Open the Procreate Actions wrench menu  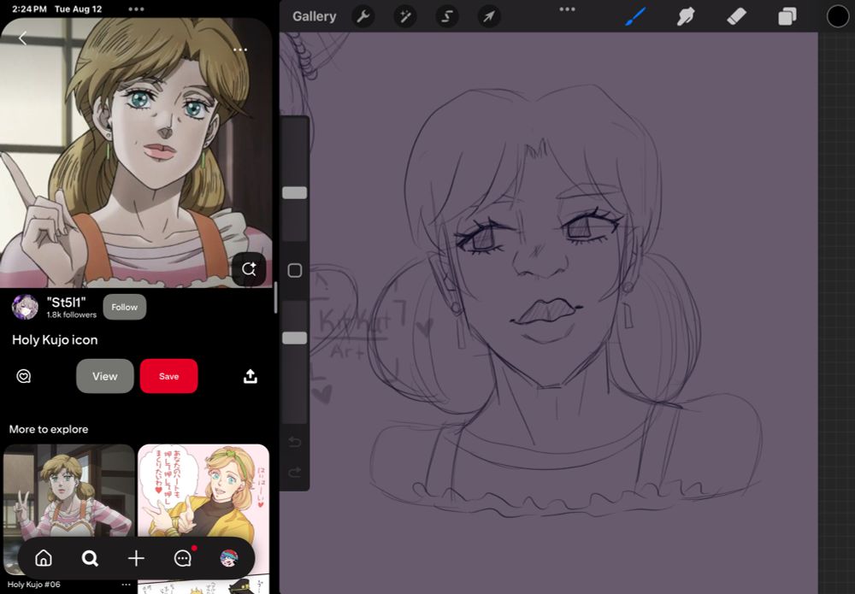363,16
